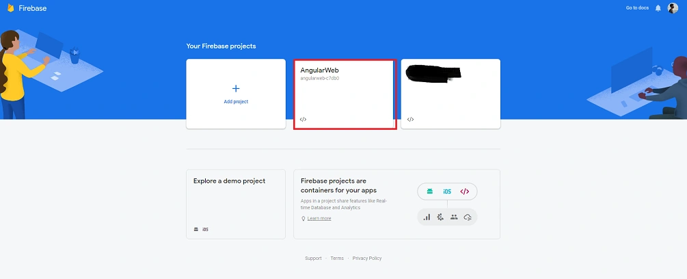The height and width of the screenshot is (279, 687).
Task: Open the account profile avatar
Action: click(x=673, y=8)
